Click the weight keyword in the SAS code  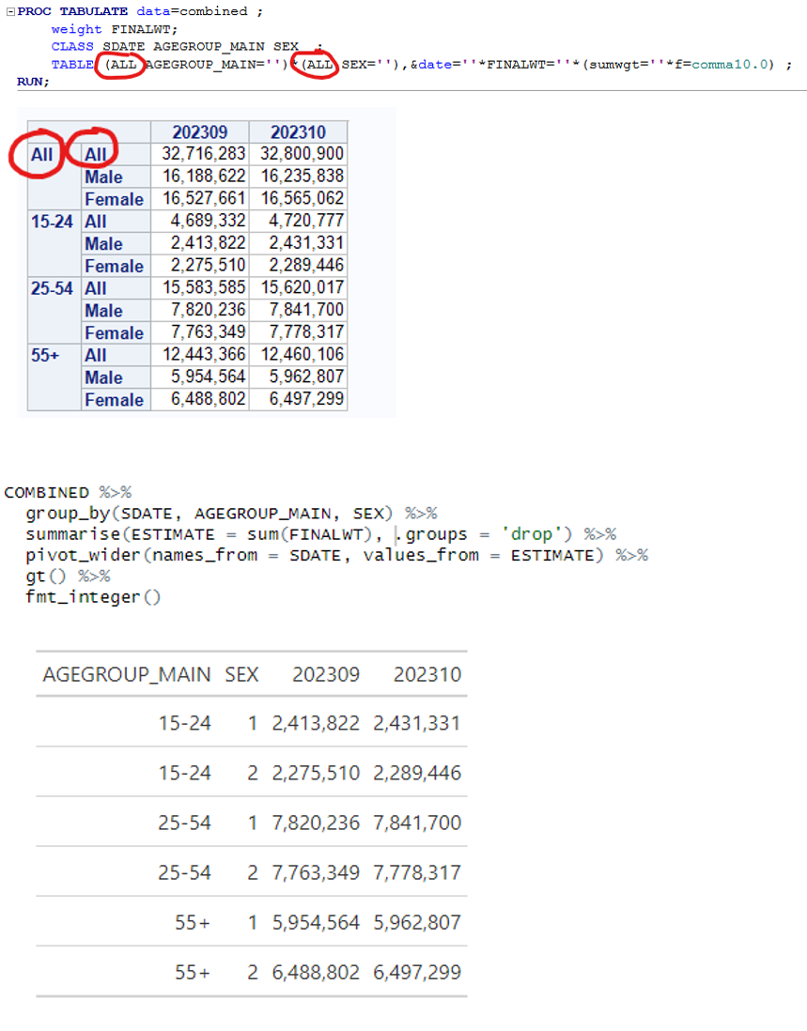pyautogui.click(x=74, y=29)
